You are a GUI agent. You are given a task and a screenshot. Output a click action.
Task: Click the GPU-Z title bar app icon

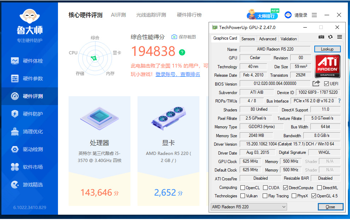[x=215, y=28]
